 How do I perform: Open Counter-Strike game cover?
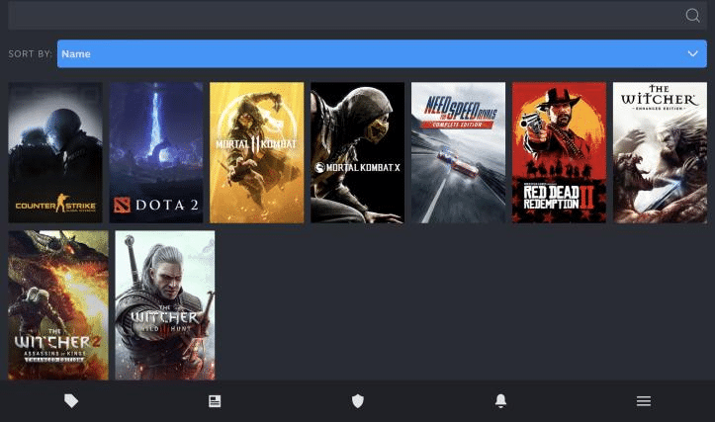(55, 152)
